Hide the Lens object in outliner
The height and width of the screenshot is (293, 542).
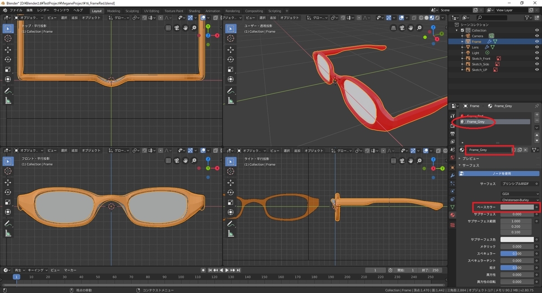[x=537, y=47]
